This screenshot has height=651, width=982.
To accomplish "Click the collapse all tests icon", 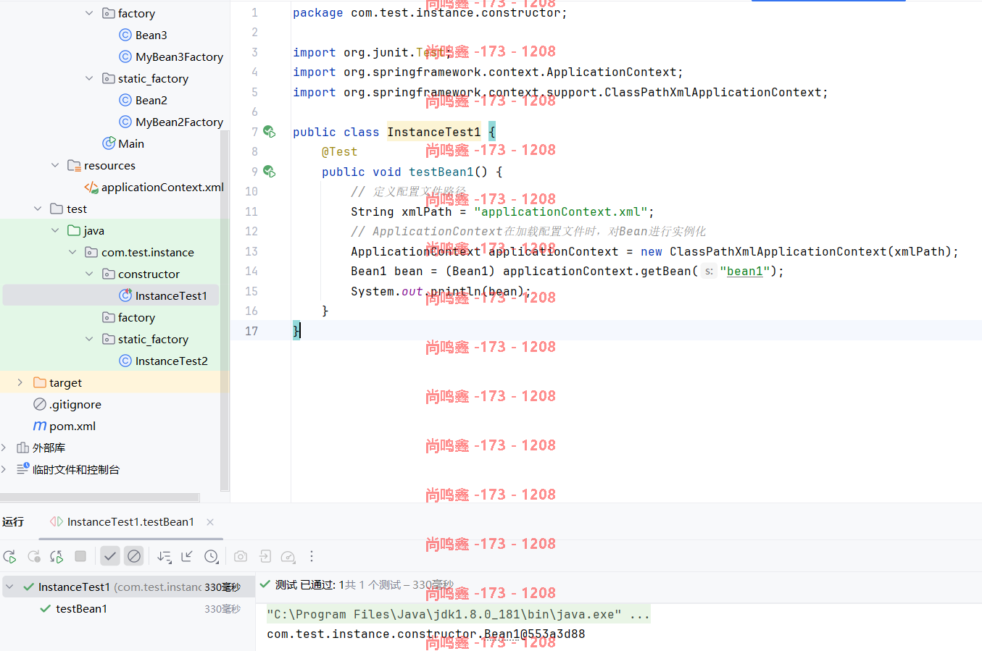I will click(x=187, y=556).
